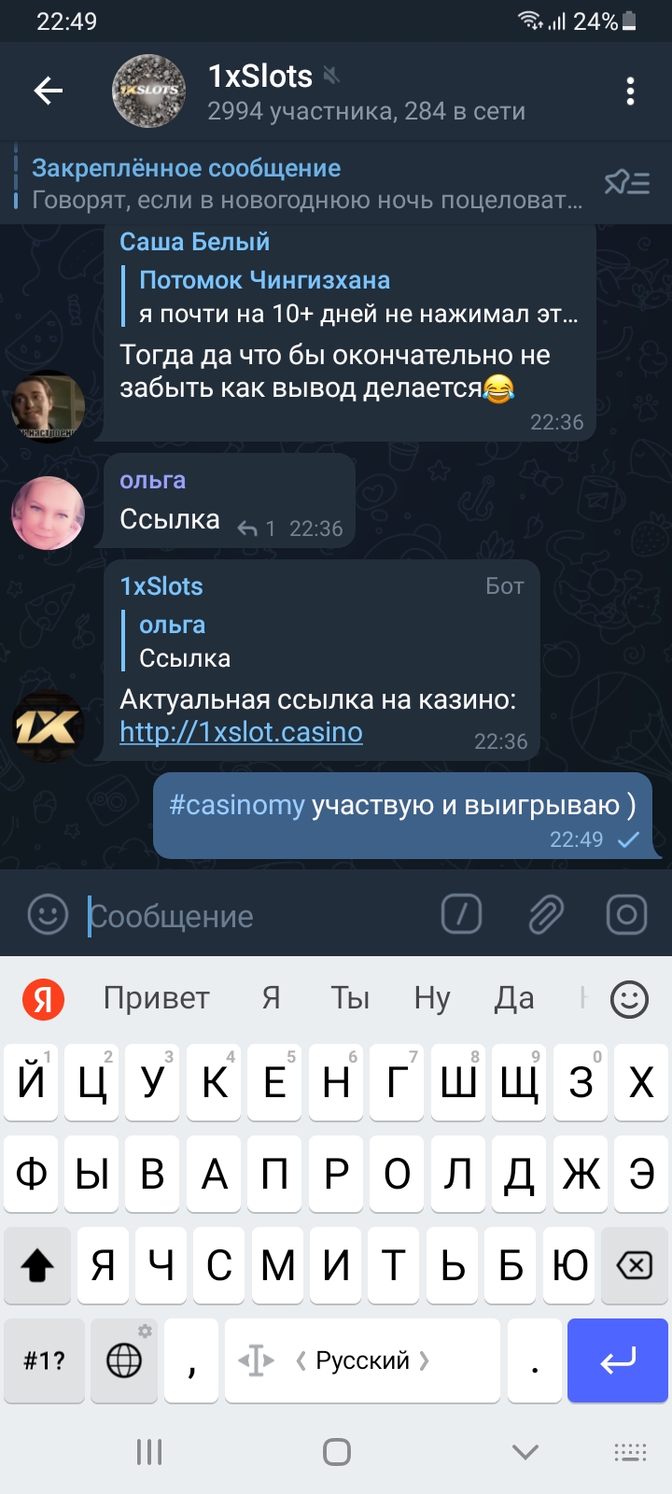Tap the Yandex keyboard logo icon
Viewport: 672px width, 1494px height.
coord(43,998)
